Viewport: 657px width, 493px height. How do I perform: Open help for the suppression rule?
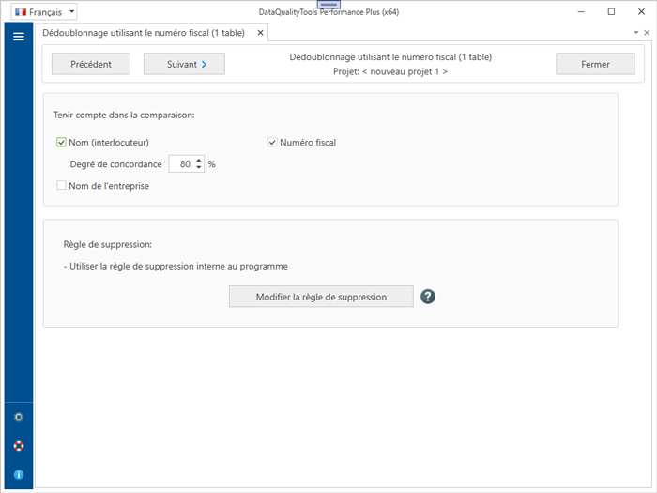click(x=428, y=297)
